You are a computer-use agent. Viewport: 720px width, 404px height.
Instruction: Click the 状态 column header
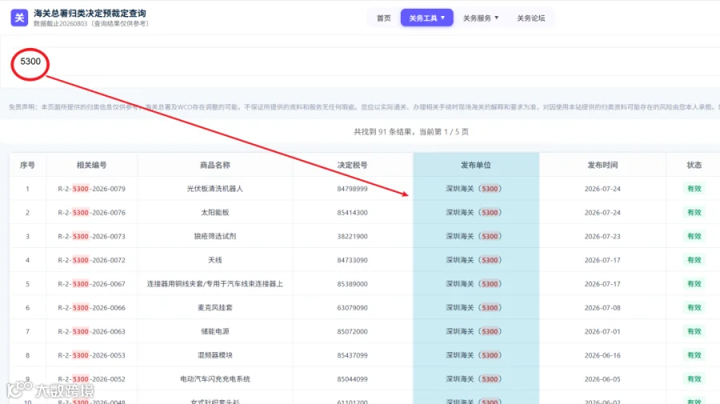tap(694, 165)
